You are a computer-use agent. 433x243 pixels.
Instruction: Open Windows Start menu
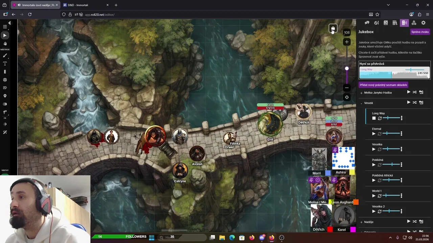[x=152, y=238]
